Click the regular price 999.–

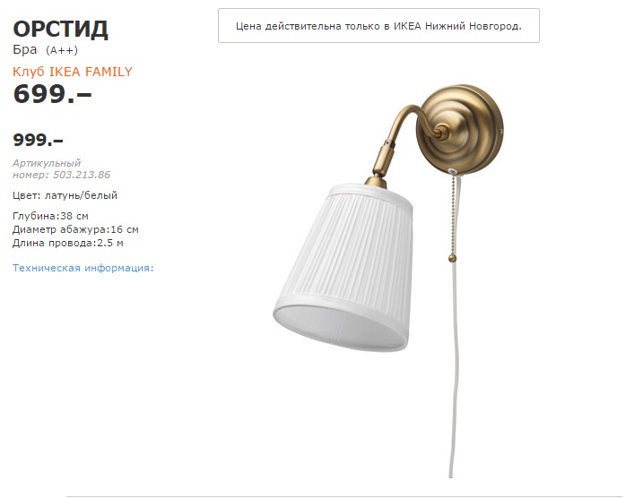tap(38, 140)
